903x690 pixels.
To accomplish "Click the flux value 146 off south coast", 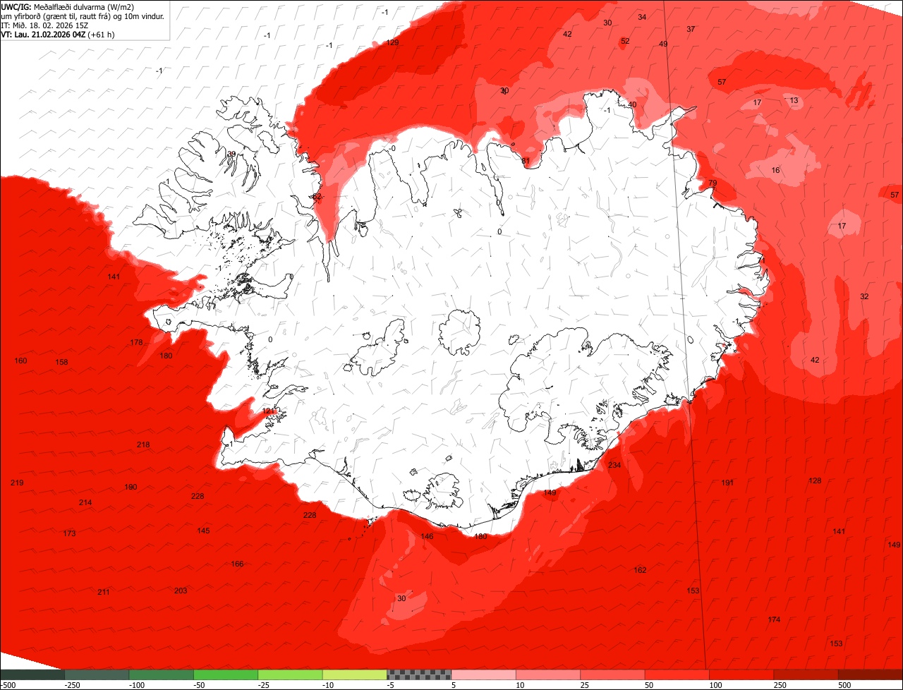I will pyautogui.click(x=427, y=536).
